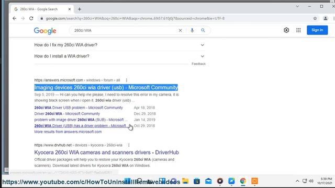Show hidden system tray icons
The height and width of the screenshot is (188, 335).
(x=297, y=181)
